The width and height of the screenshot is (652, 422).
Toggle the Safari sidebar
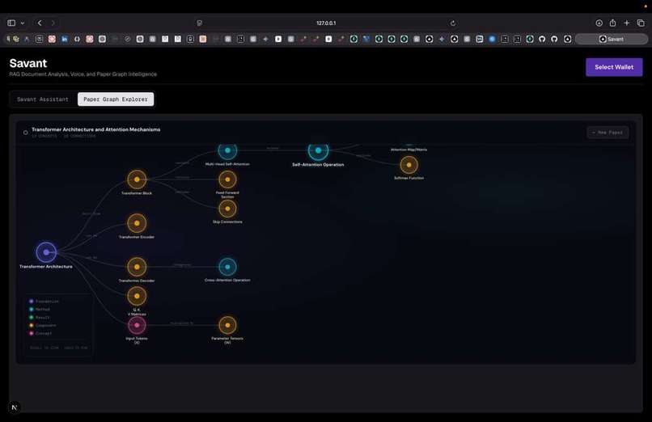[11, 23]
